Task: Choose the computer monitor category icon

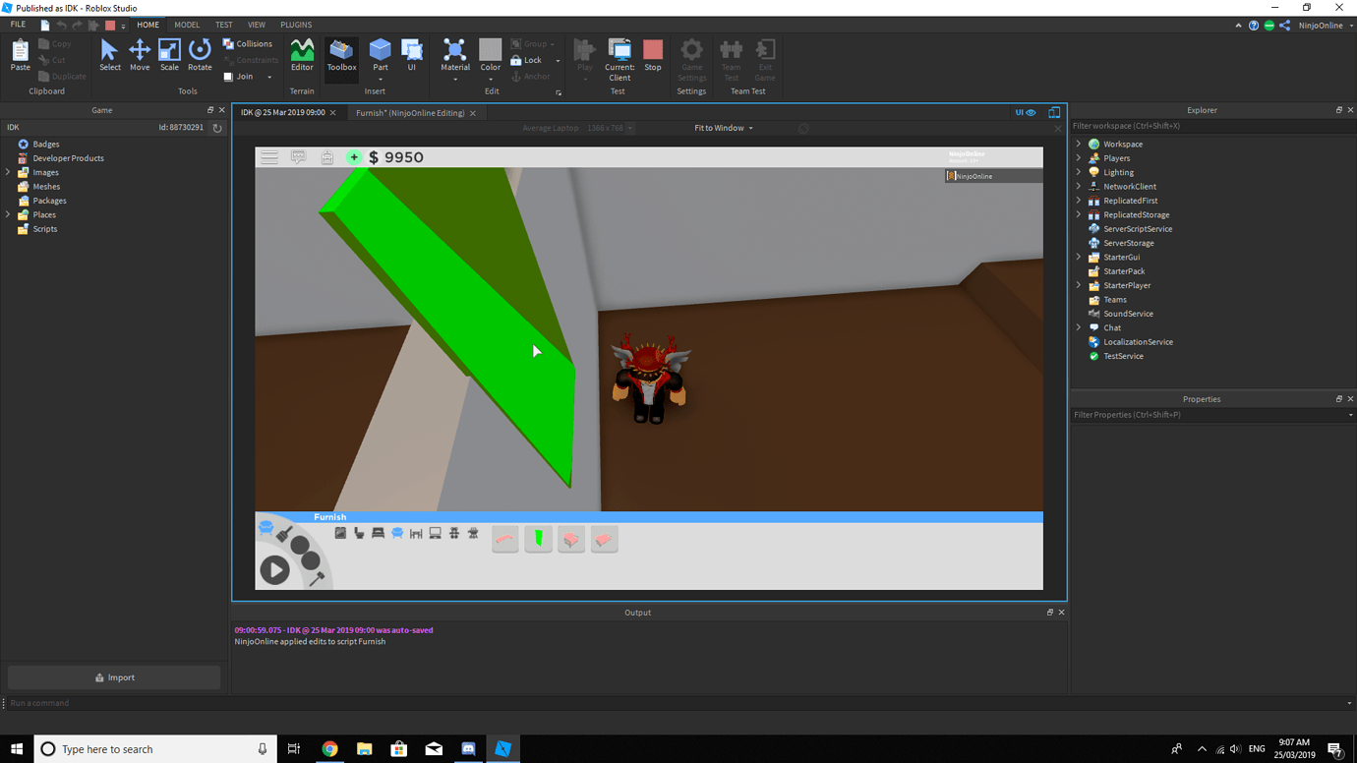Action: (435, 533)
